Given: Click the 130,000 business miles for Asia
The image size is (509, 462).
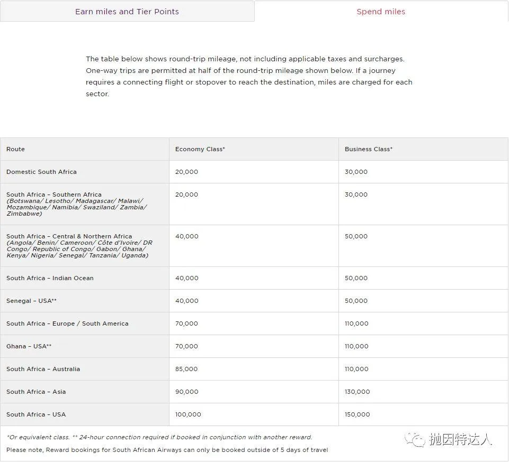Looking at the screenshot, I should tap(357, 392).
